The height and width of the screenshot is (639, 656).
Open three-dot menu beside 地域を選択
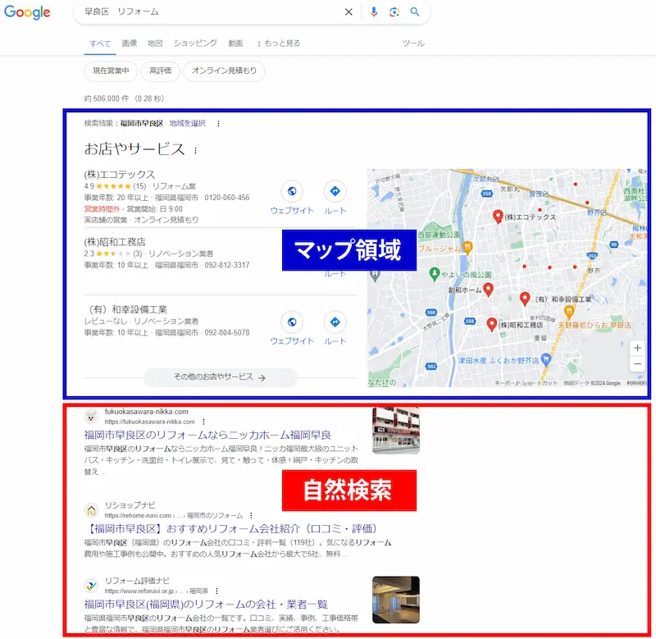[x=218, y=123]
